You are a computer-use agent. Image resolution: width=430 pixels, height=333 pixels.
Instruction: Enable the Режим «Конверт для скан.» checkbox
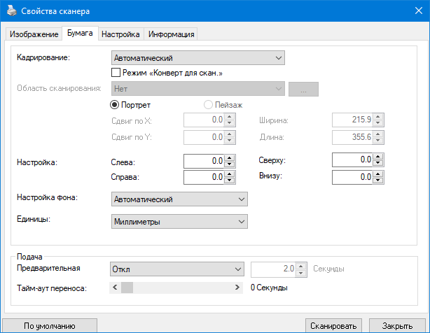point(116,72)
